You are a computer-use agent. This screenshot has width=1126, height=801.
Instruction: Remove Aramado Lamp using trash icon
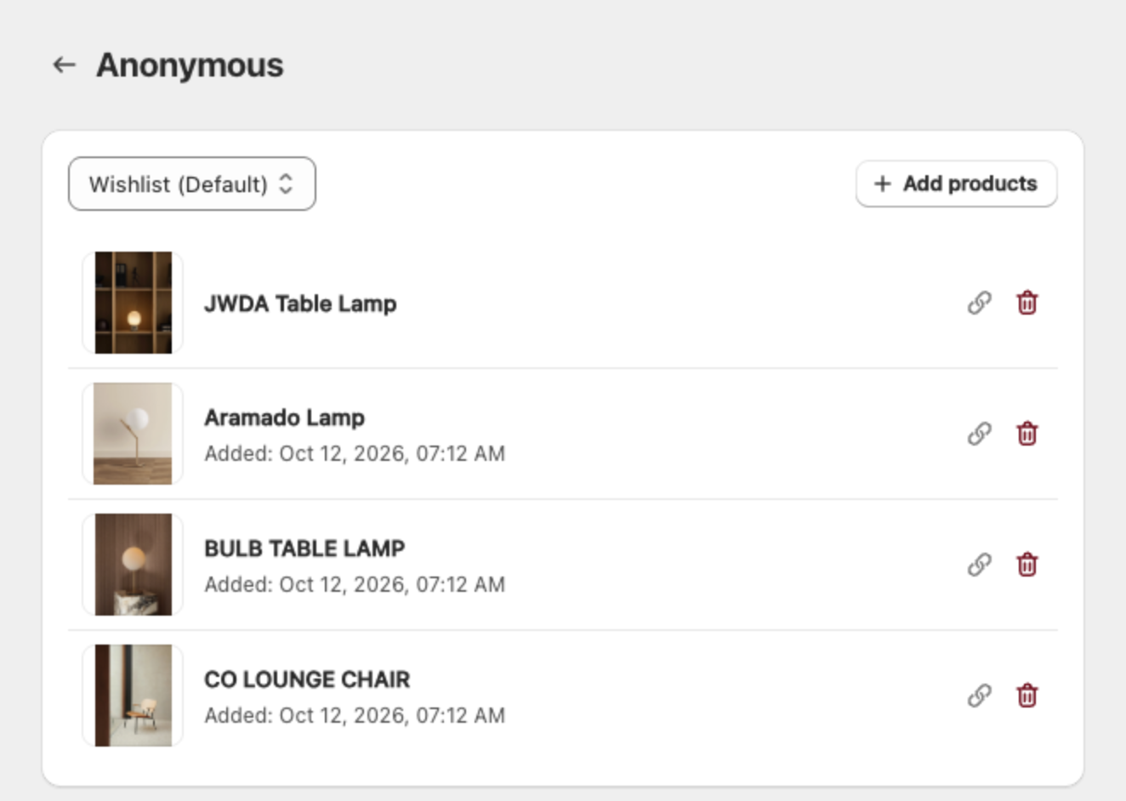[1027, 434]
